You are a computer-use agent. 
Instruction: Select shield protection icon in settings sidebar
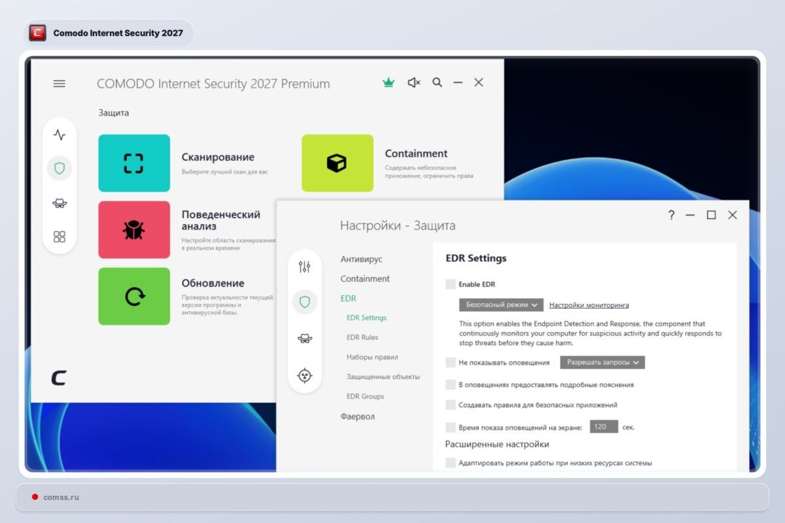click(304, 302)
